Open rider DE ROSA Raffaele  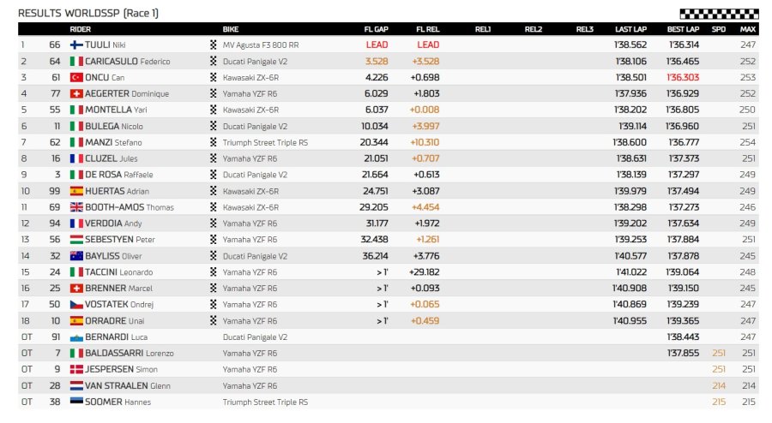tap(118, 175)
